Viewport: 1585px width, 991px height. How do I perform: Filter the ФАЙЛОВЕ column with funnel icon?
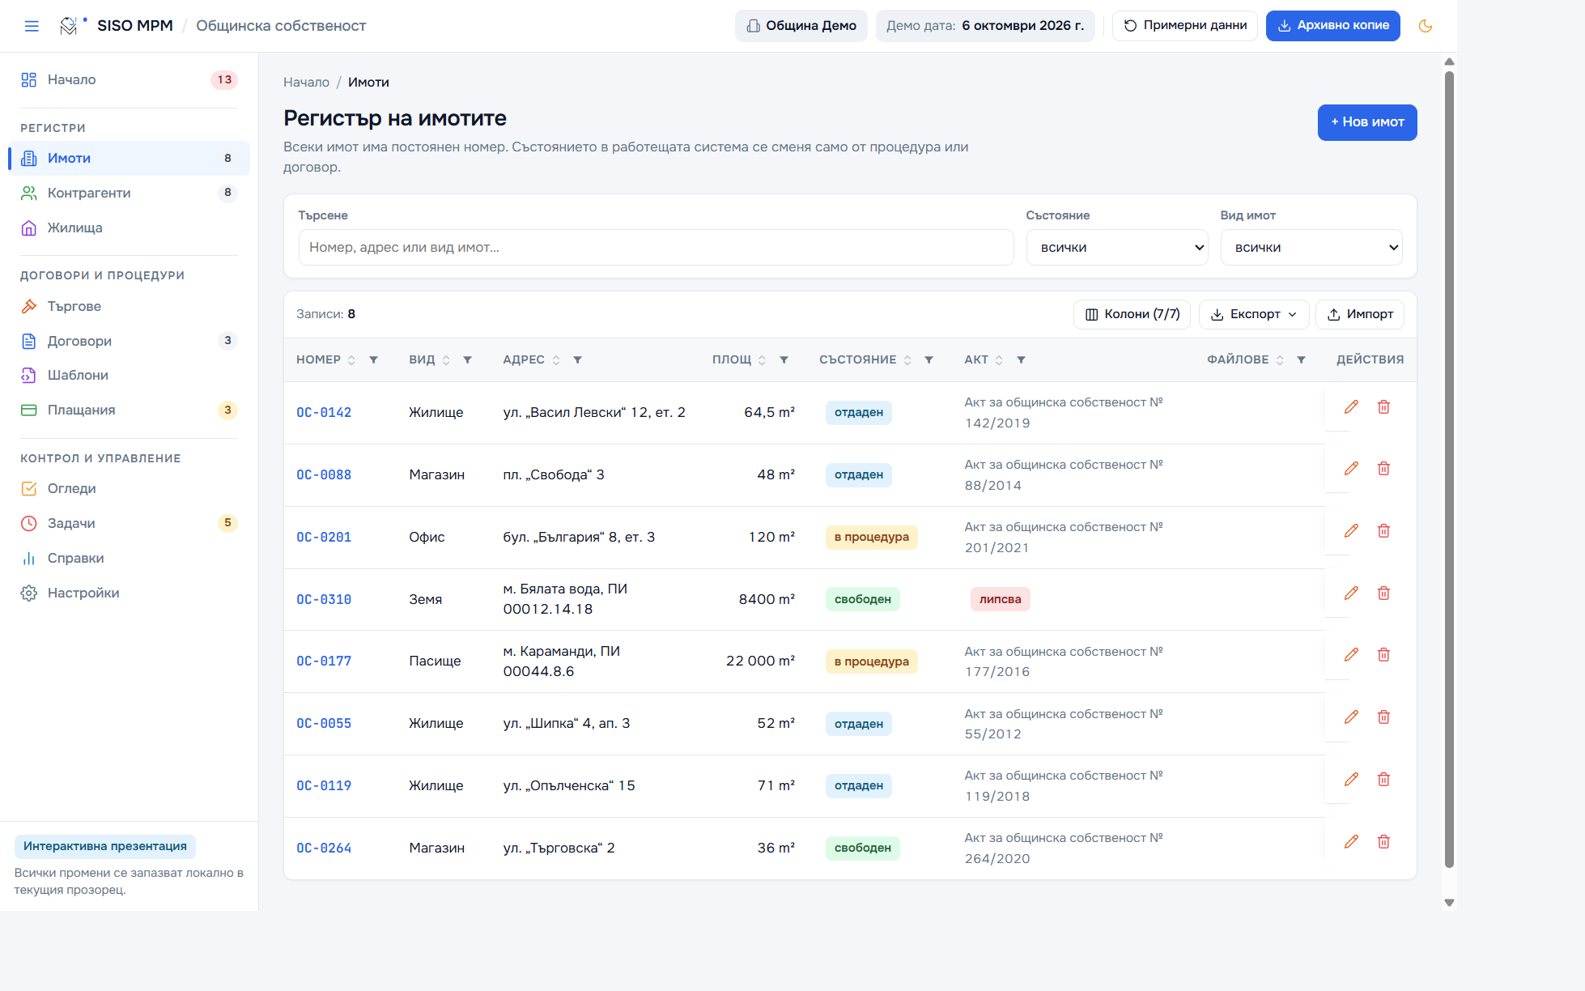pos(1301,359)
